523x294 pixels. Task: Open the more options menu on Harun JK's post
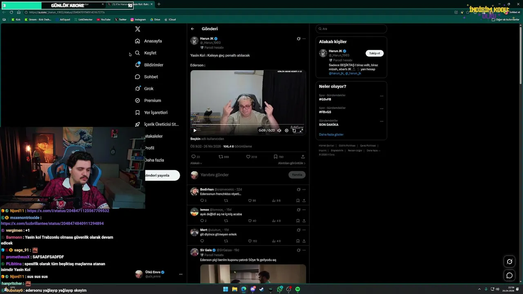click(x=304, y=39)
